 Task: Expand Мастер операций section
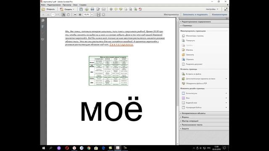coord(204,121)
